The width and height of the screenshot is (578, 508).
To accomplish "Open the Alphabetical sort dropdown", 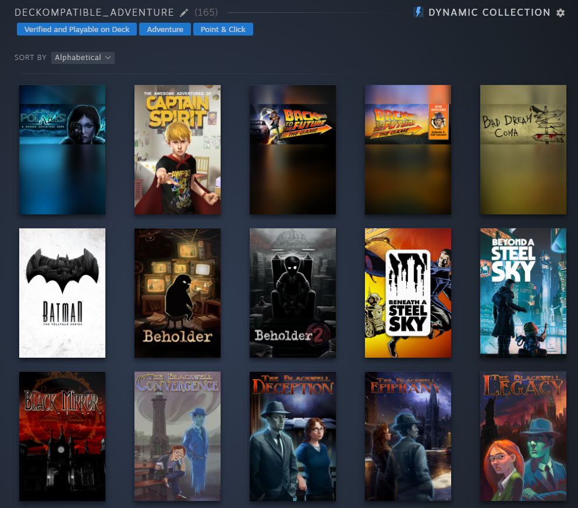I will click(x=83, y=58).
